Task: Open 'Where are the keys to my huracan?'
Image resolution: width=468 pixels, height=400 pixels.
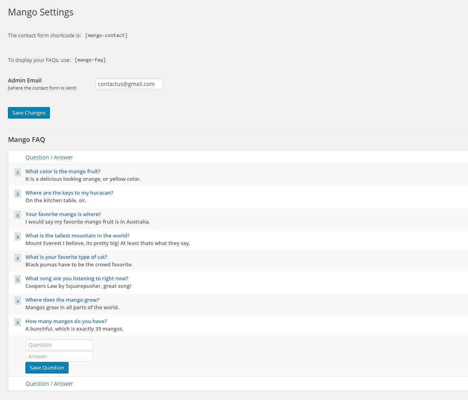Action: pos(69,193)
